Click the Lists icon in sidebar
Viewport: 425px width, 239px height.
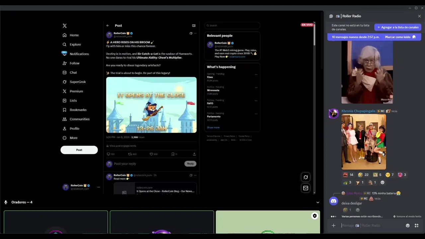pos(64,101)
